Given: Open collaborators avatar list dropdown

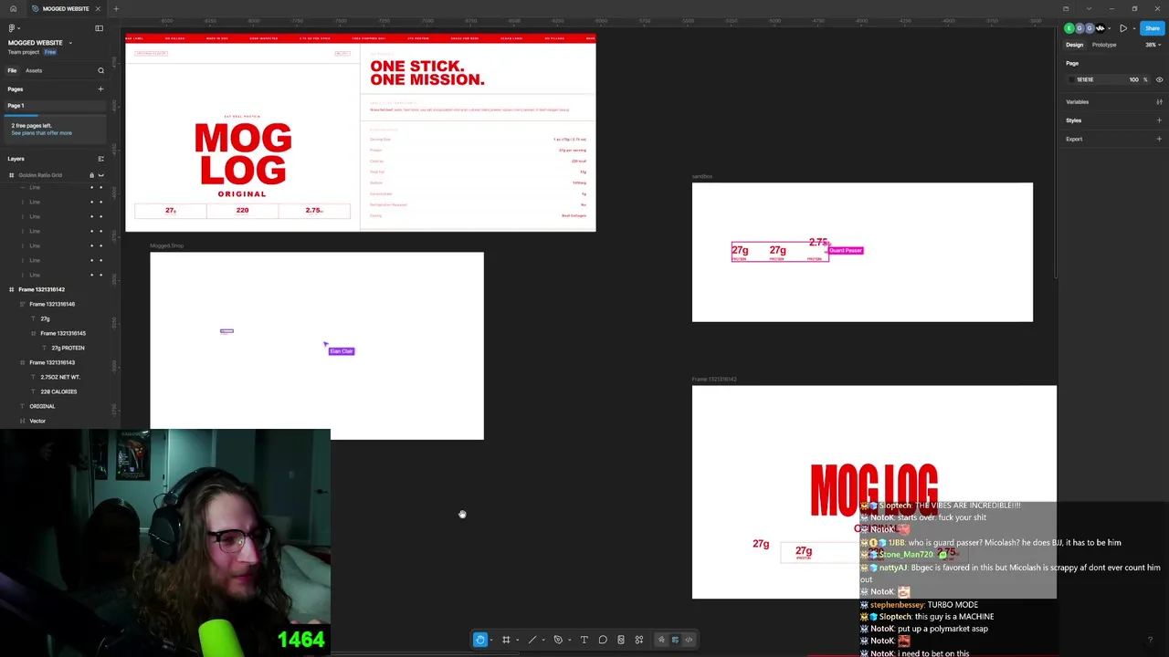Looking at the screenshot, I should [1110, 28].
